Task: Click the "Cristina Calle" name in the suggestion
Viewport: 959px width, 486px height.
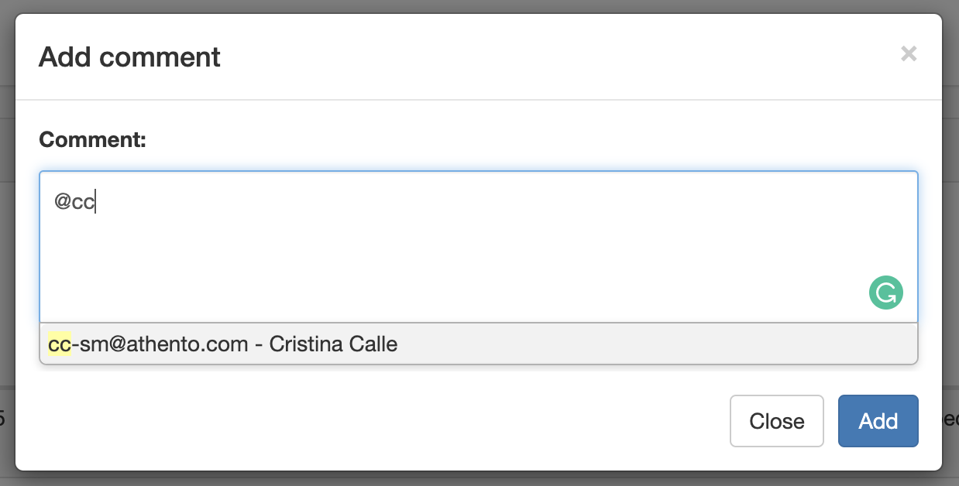Action: coord(333,344)
